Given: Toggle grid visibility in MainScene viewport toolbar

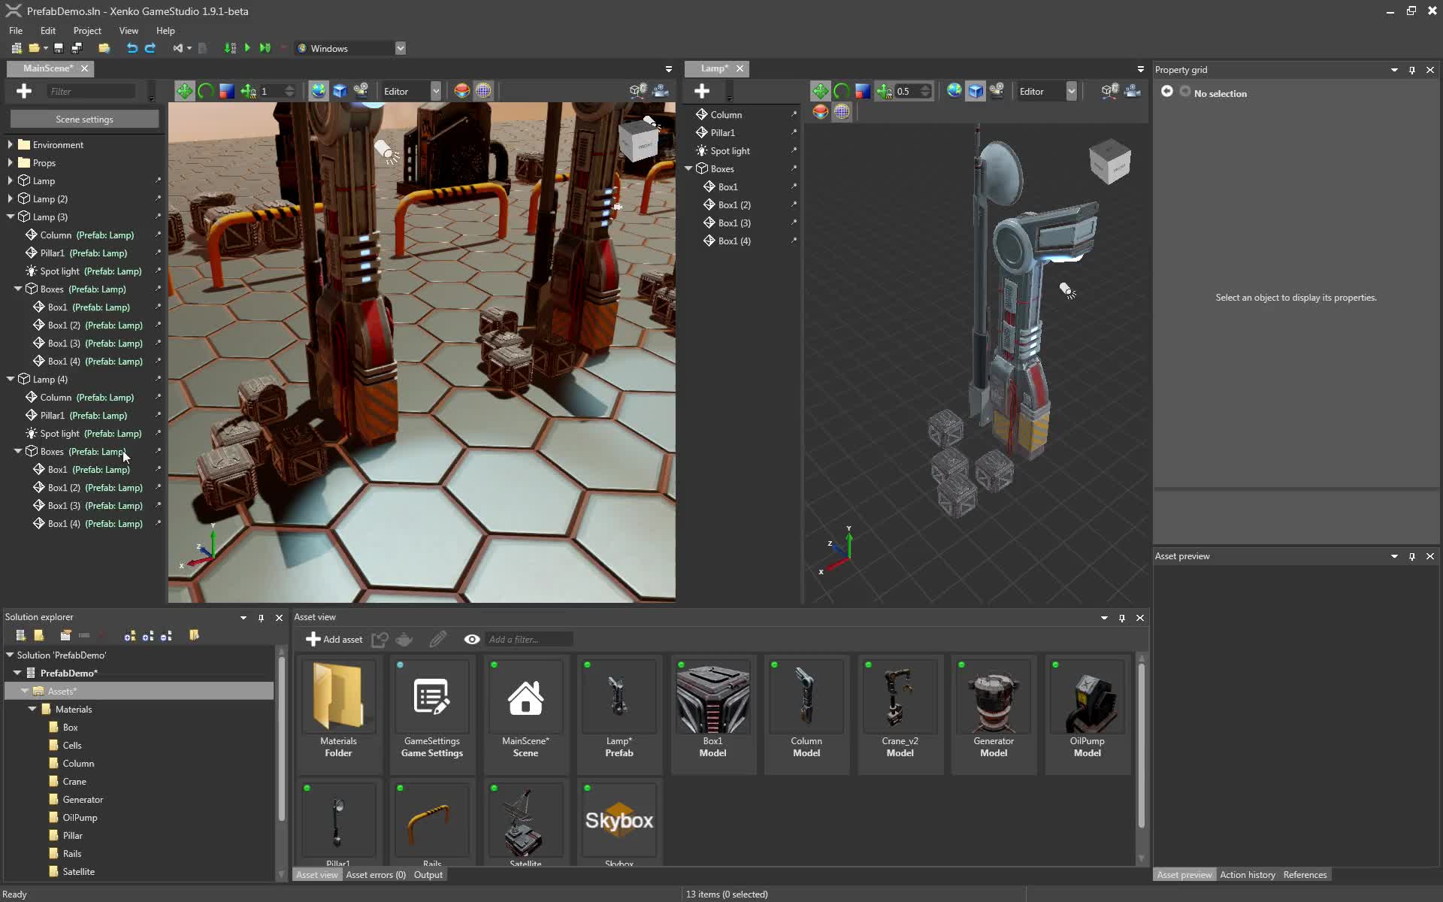Looking at the screenshot, I should tap(483, 91).
